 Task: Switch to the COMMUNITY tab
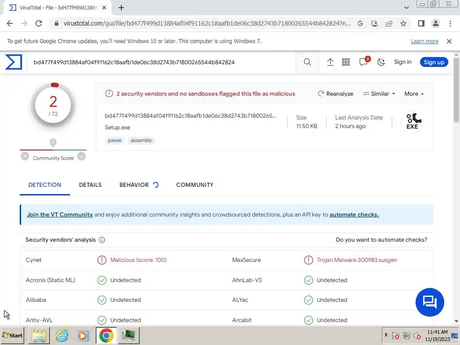195,185
